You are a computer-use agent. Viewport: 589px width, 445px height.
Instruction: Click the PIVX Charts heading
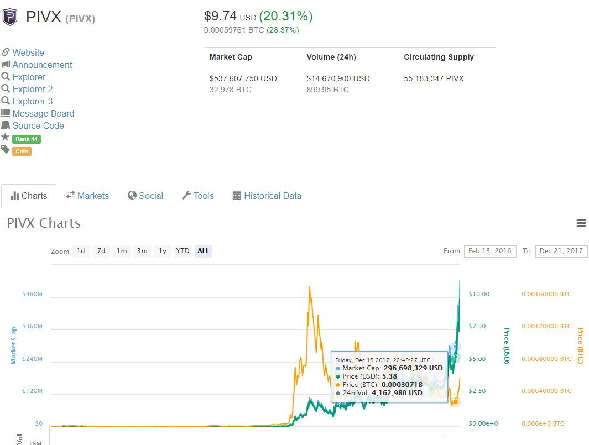pos(44,223)
